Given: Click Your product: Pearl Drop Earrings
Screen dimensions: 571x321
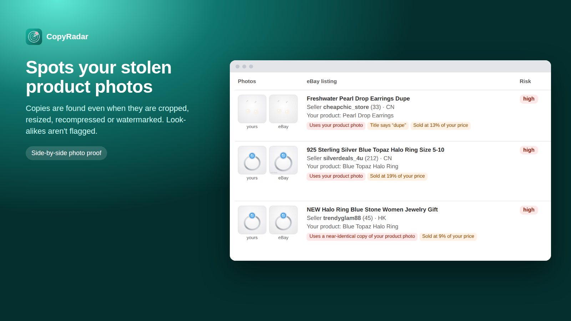Looking at the screenshot, I should 350,116.
